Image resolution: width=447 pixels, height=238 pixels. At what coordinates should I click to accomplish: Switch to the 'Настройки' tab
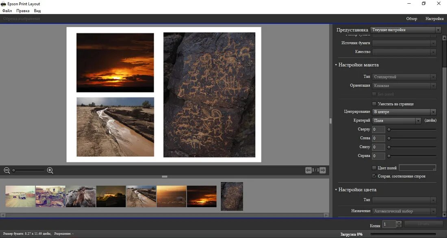[x=434, y=19]
